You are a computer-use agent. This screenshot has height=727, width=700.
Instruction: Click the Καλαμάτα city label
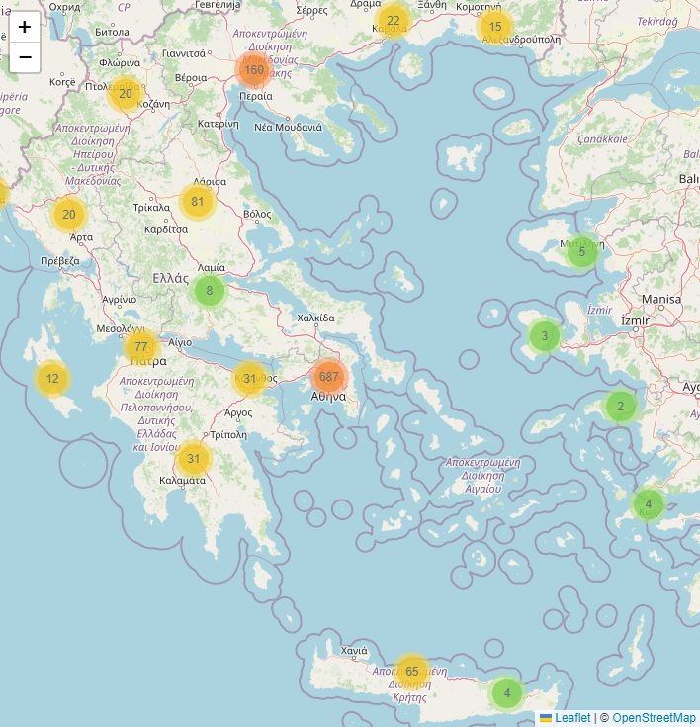pos(182,481)
